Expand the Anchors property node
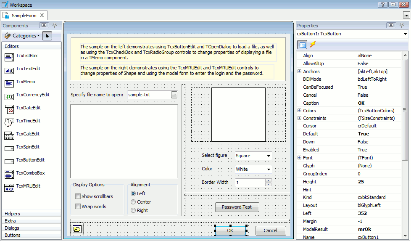This screenshot has width=411, height=241. click(299, 72)
